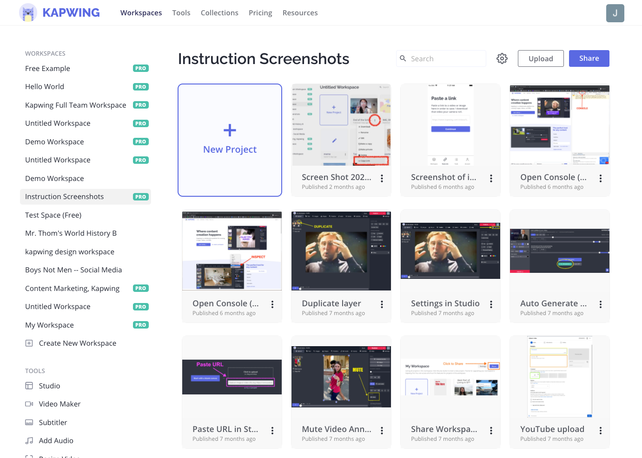Open the Tools menu in navbar

click(181, 13)
